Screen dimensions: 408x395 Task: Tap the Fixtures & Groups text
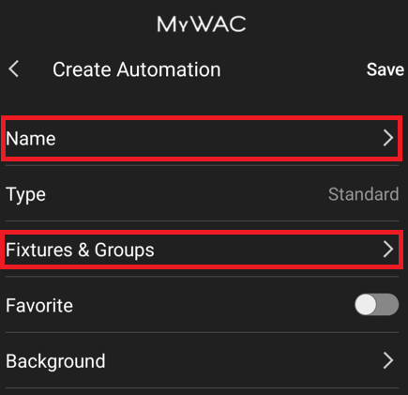coord(80,251)
